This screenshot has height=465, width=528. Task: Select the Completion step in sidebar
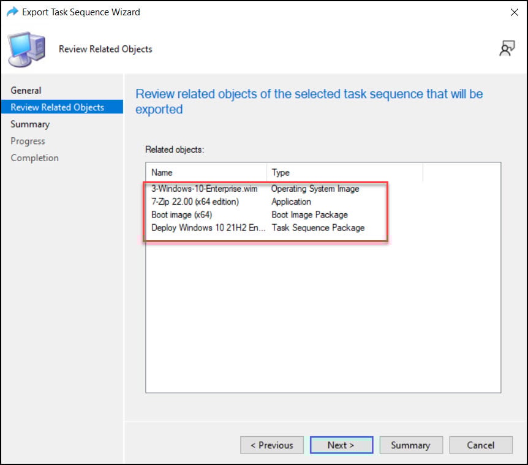coord(34,158)
